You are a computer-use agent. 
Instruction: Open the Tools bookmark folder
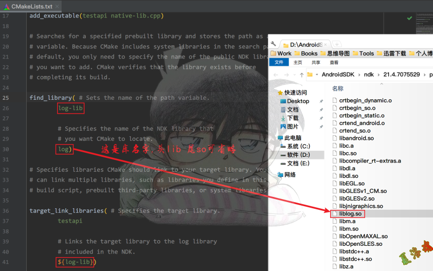[363, 53]
